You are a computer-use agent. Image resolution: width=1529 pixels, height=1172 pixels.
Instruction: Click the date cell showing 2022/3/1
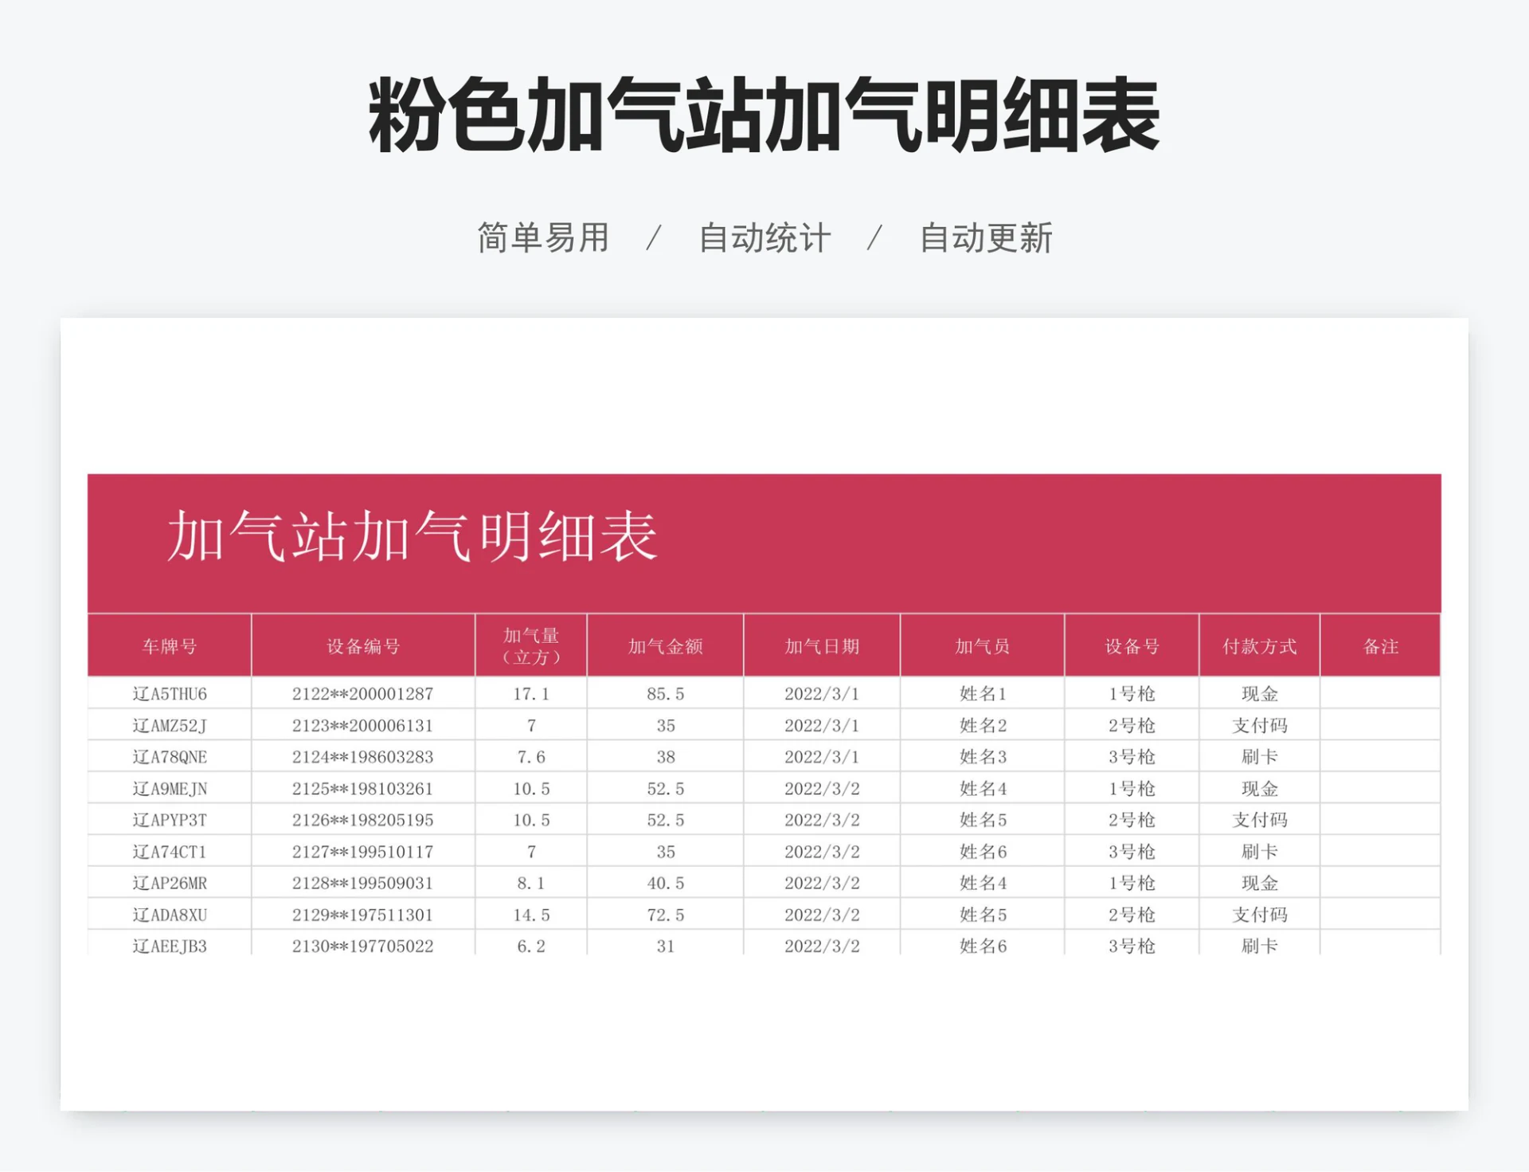coord(822,693)
